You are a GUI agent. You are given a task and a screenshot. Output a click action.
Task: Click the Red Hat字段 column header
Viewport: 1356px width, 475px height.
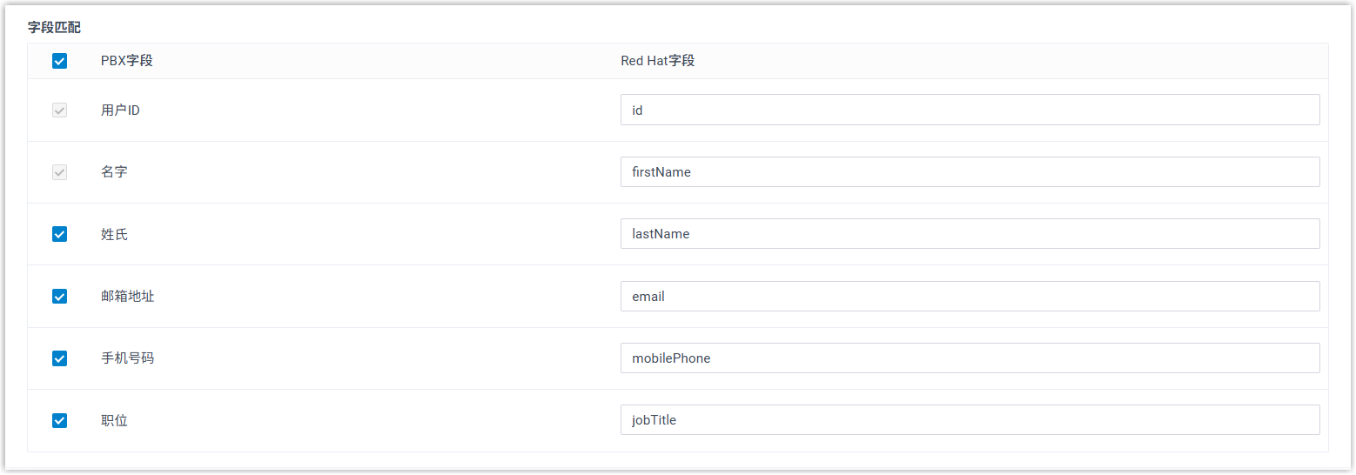(x=657, y=61)
